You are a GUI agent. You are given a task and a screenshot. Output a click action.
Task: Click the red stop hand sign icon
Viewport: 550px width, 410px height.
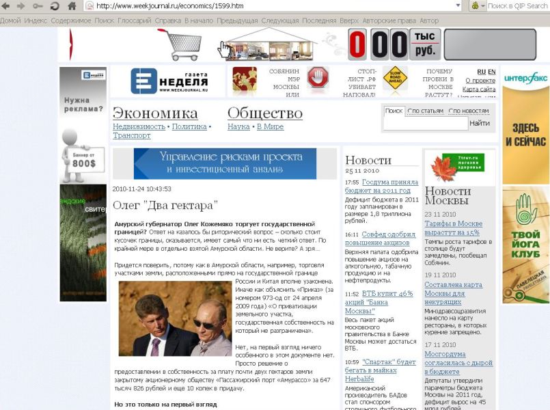pos(317,79)
